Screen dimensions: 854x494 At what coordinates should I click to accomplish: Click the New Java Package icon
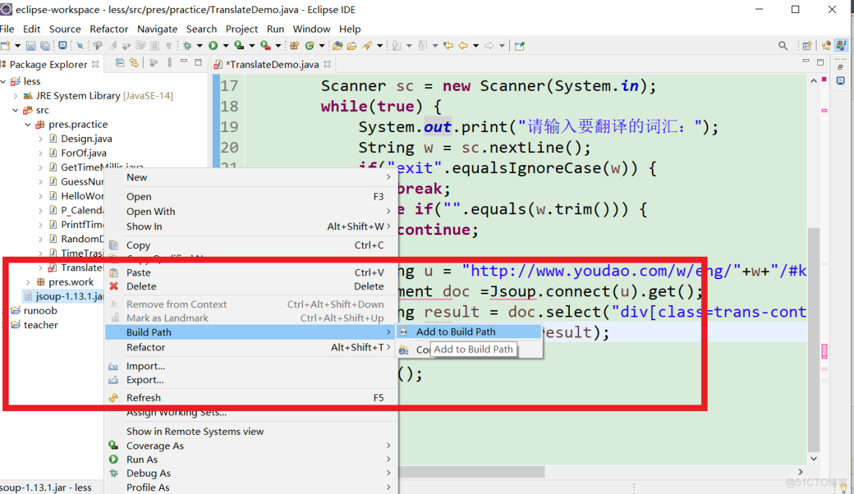295,45
